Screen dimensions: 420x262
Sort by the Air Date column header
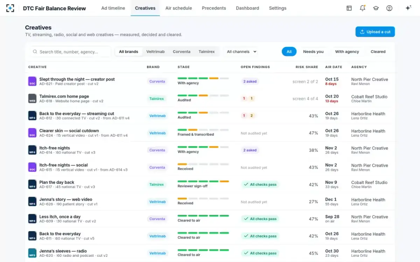[334, 67]
